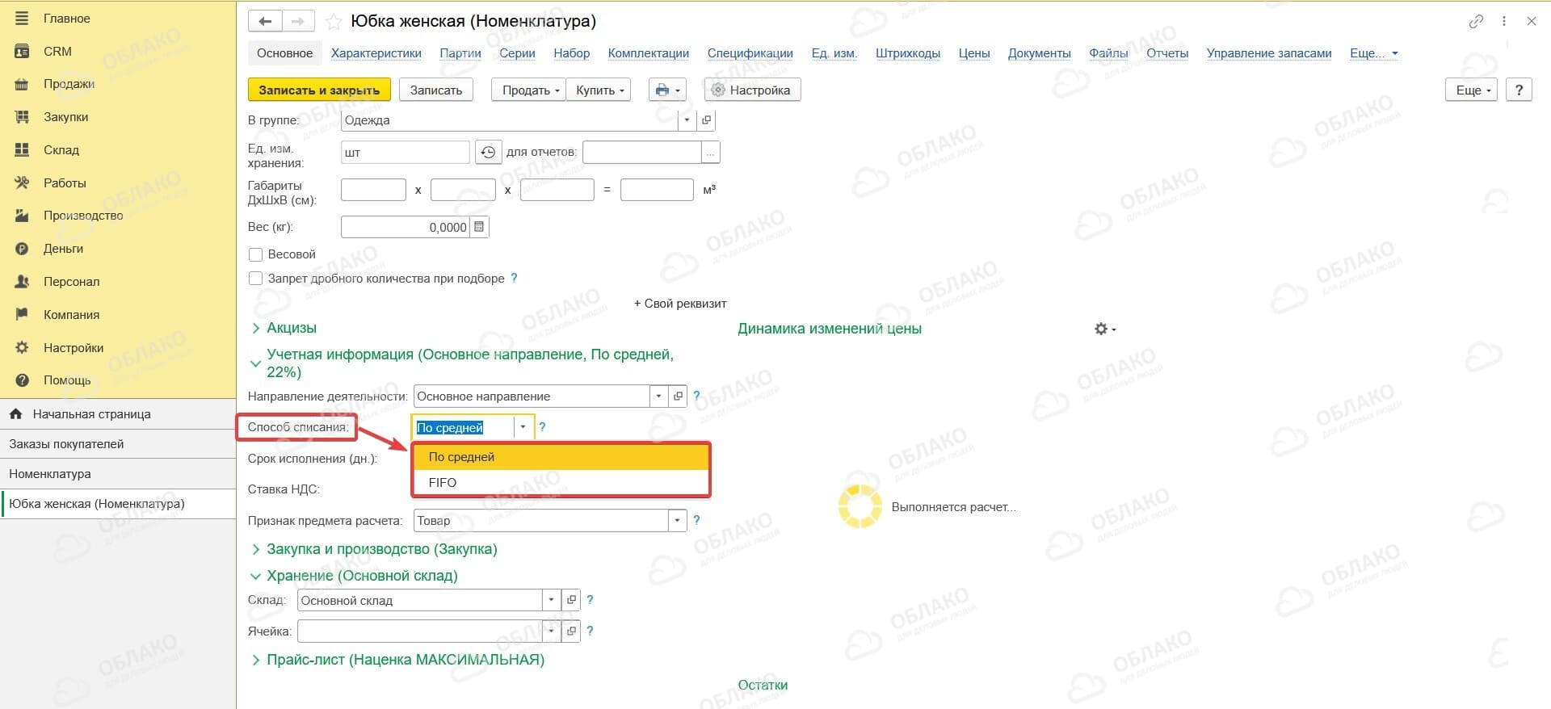Open the hamburger menu beside Главное
The width and height of the screenshot is (1551, 709).
click(22, 18)
